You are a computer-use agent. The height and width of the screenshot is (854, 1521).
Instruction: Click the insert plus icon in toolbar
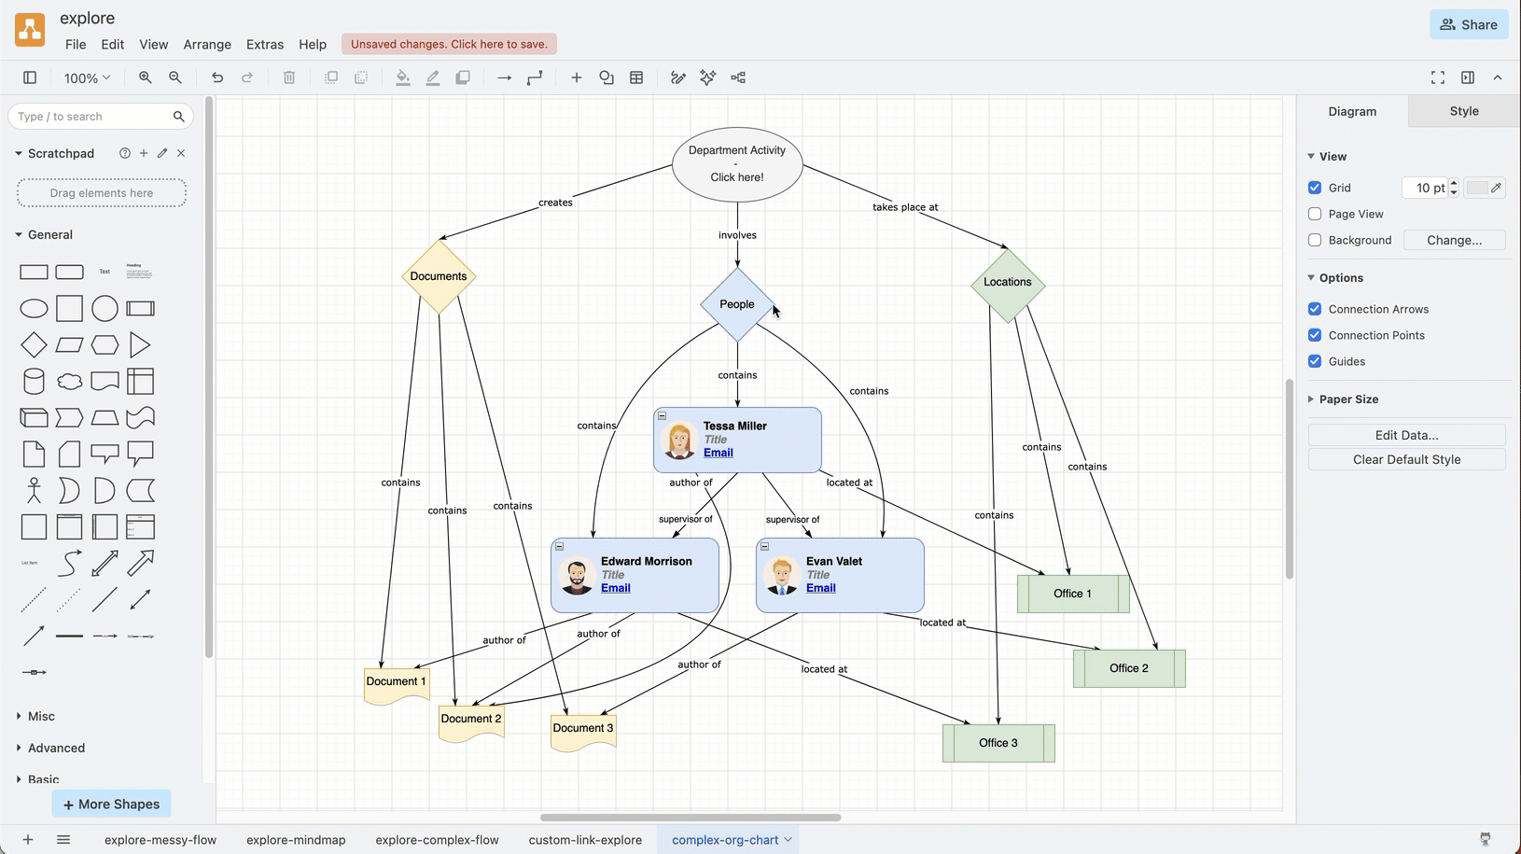point(577,77)
